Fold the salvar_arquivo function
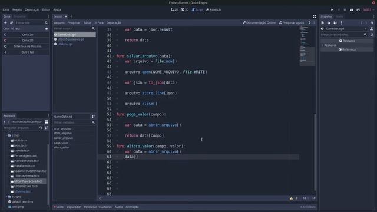Image resolution: width=377 pixels, height=212 pixels. [x=114, y=56]
